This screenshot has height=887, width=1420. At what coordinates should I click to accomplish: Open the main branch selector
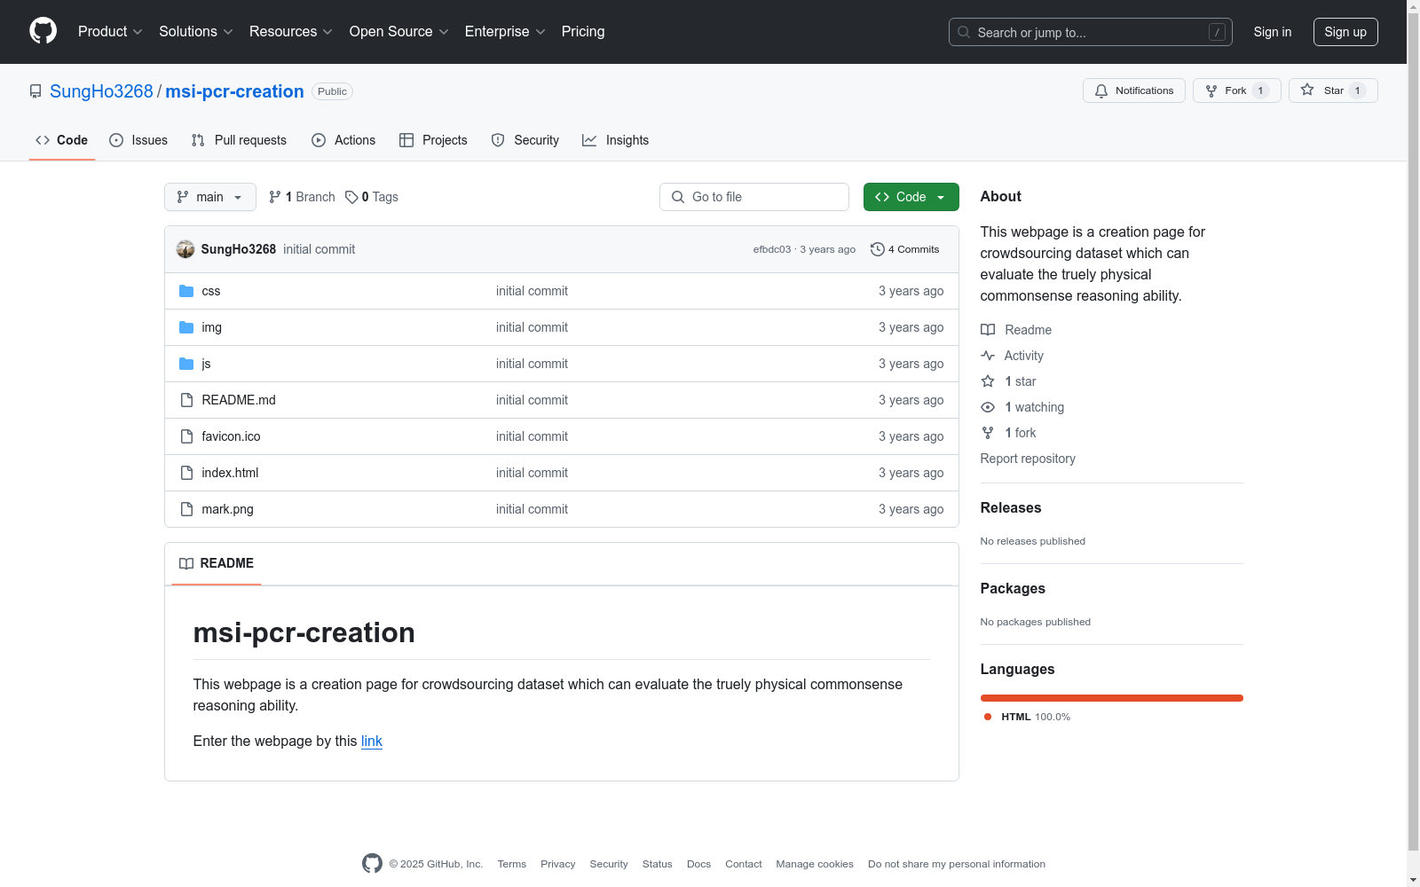click(x=210, y=197)
